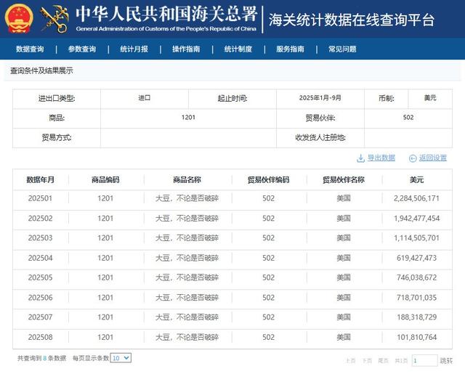Click the value 619,427,473

click(416, 258)
